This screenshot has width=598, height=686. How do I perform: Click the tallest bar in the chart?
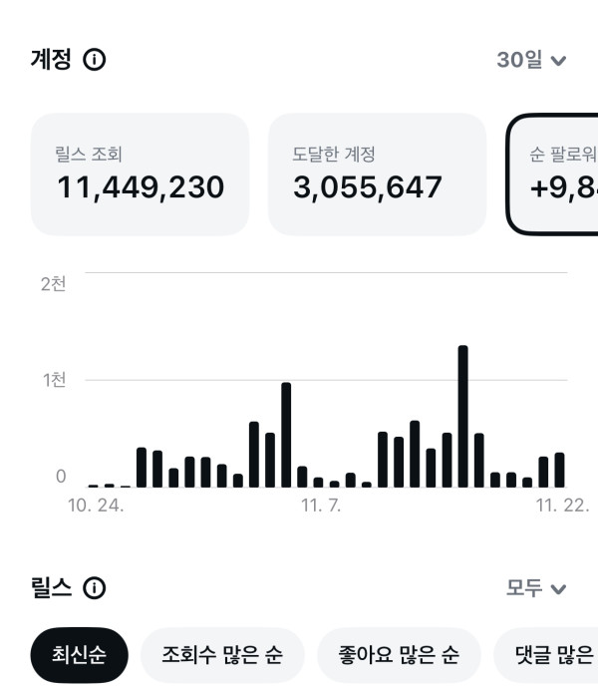(462, 416)
